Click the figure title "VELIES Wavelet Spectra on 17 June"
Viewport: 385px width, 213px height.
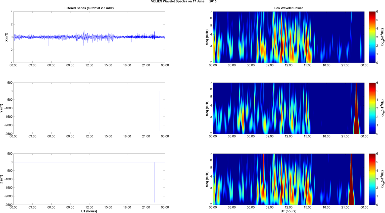coord(178,2)
